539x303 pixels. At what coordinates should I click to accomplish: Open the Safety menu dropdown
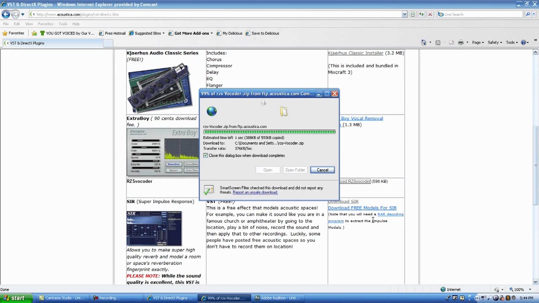pos(495,43)
